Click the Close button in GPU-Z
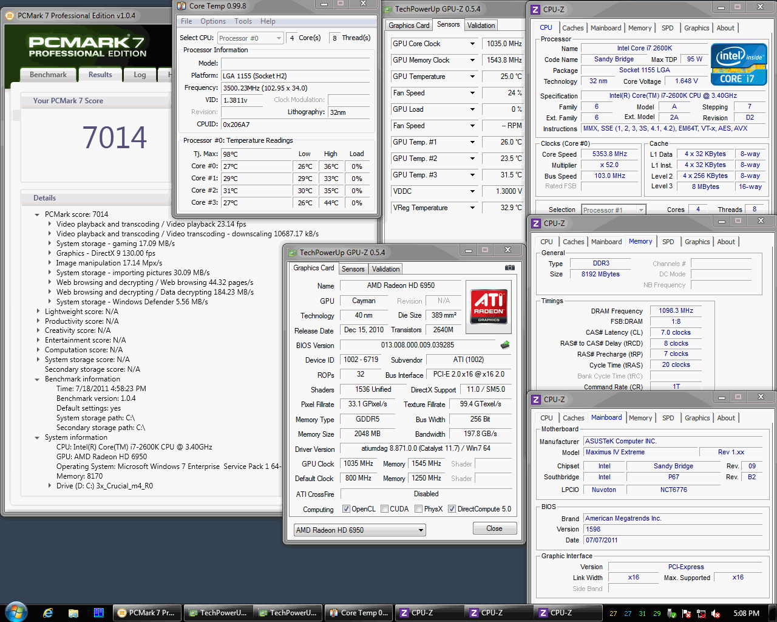777x622 pixels. pos(495,528)
